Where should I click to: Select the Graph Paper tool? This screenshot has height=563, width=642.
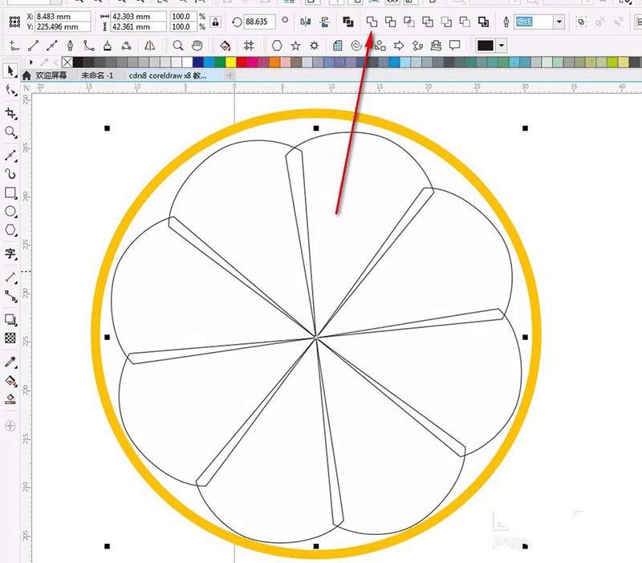click(x=337, y=46)
